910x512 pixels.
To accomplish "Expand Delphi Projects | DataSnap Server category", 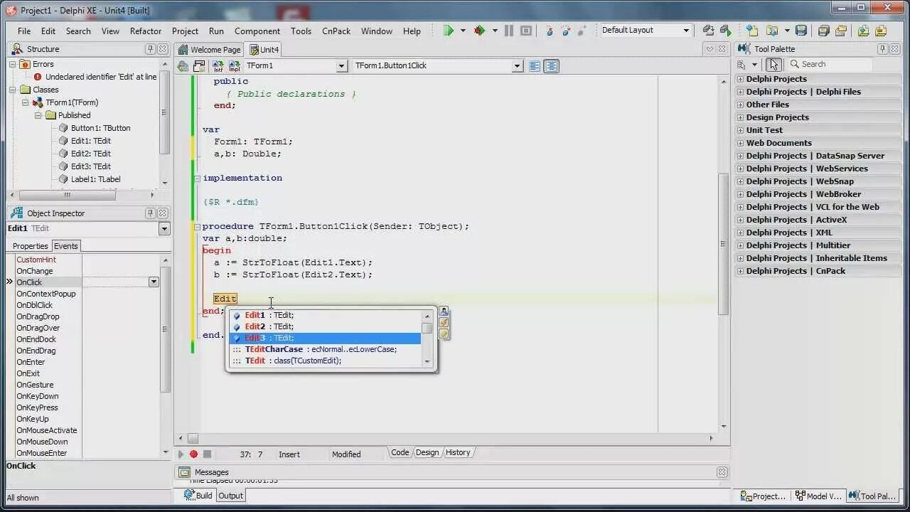I will pyautogui.click(x=740, y=156).
